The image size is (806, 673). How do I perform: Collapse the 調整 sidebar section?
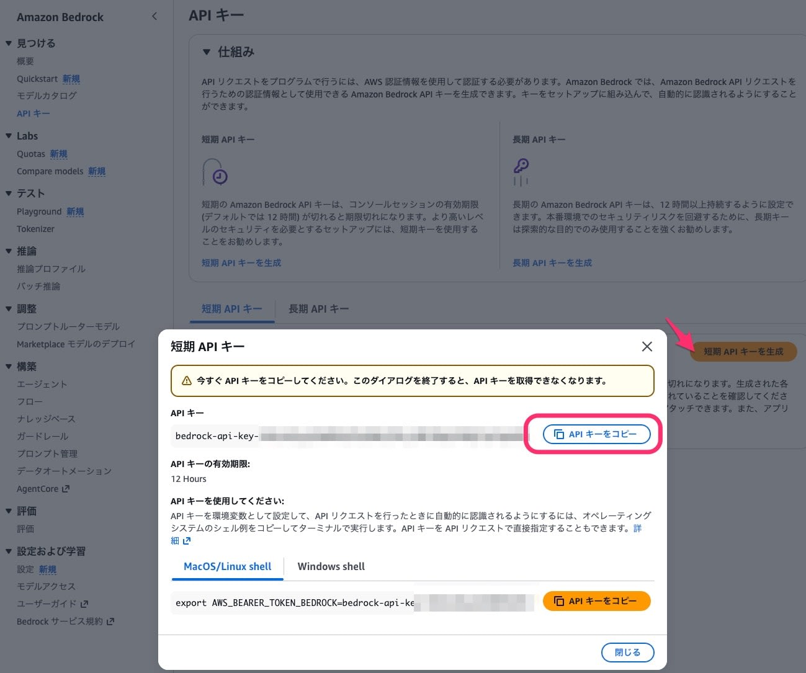(9, 309)
